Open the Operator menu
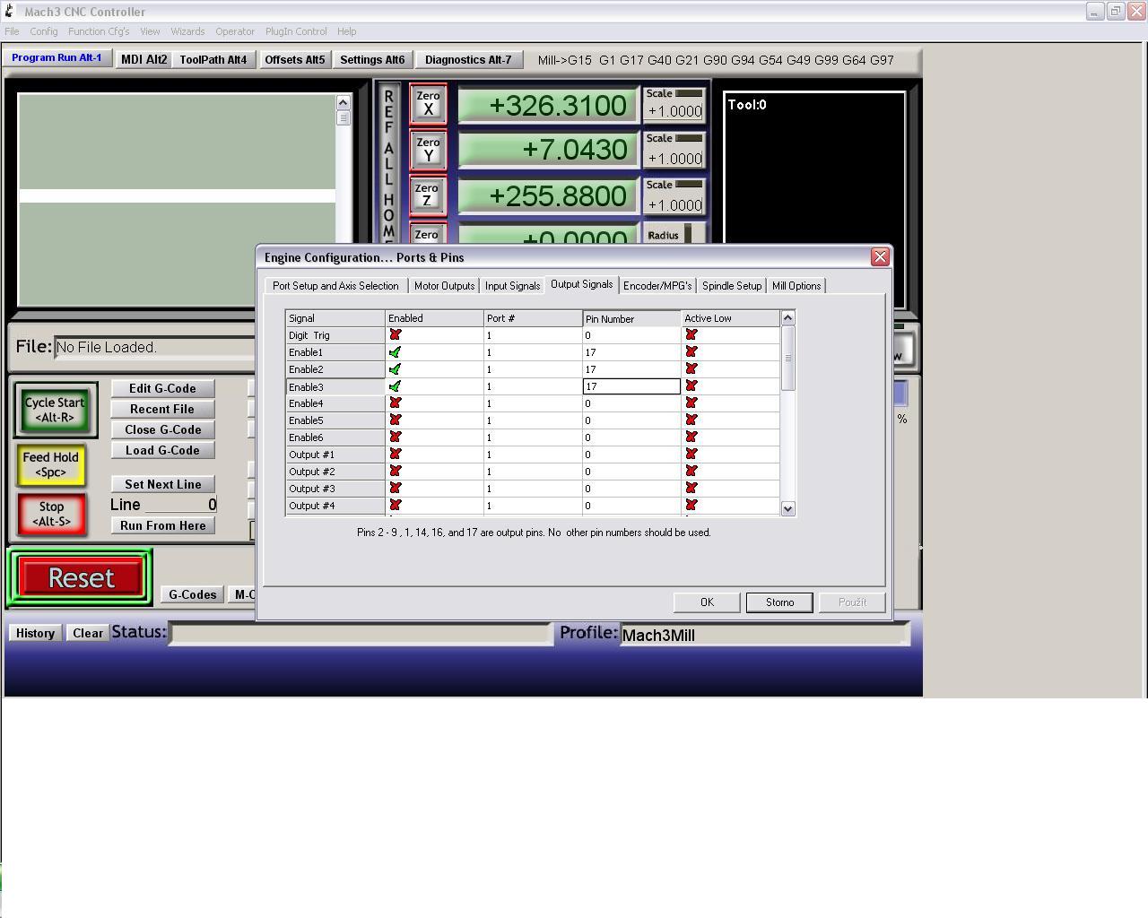The width and height of the screenshot is (1148, 918). 235,31
